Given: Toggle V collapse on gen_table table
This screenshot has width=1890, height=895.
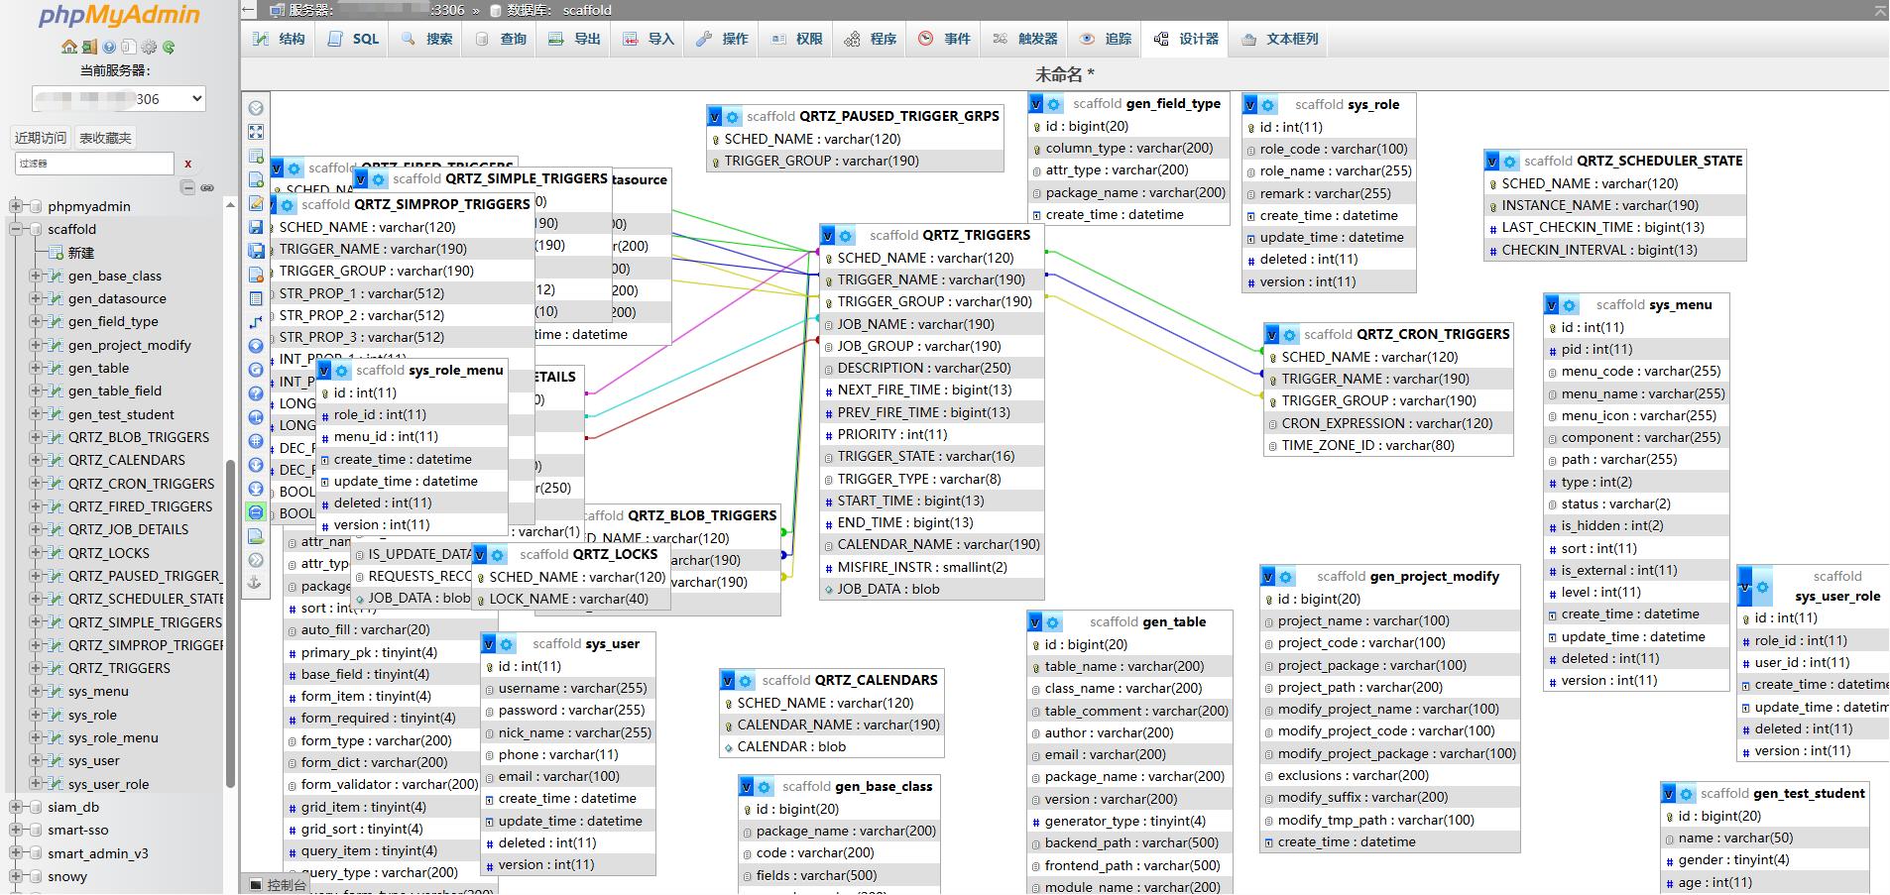Looking at the screenshot, I should [x=1036, y=622].
